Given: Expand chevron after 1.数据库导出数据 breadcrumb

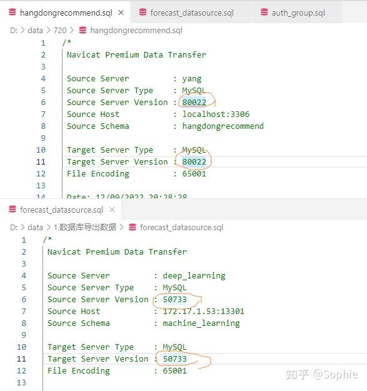Looking at the screenshot, I should point(121,228).
